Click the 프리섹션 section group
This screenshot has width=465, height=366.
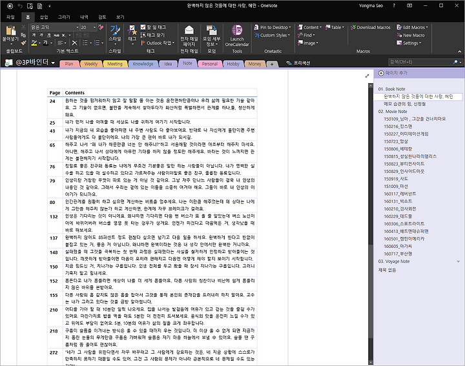298,63
